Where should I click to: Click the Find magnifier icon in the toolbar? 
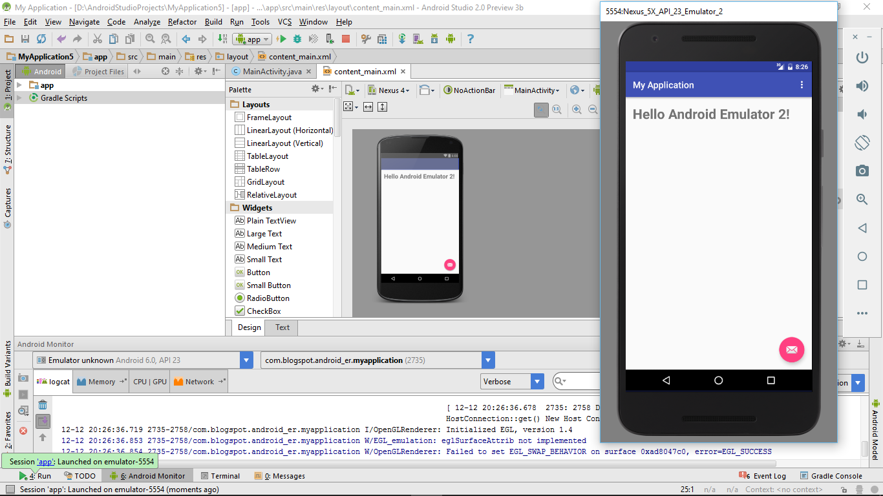click(150, 39)
